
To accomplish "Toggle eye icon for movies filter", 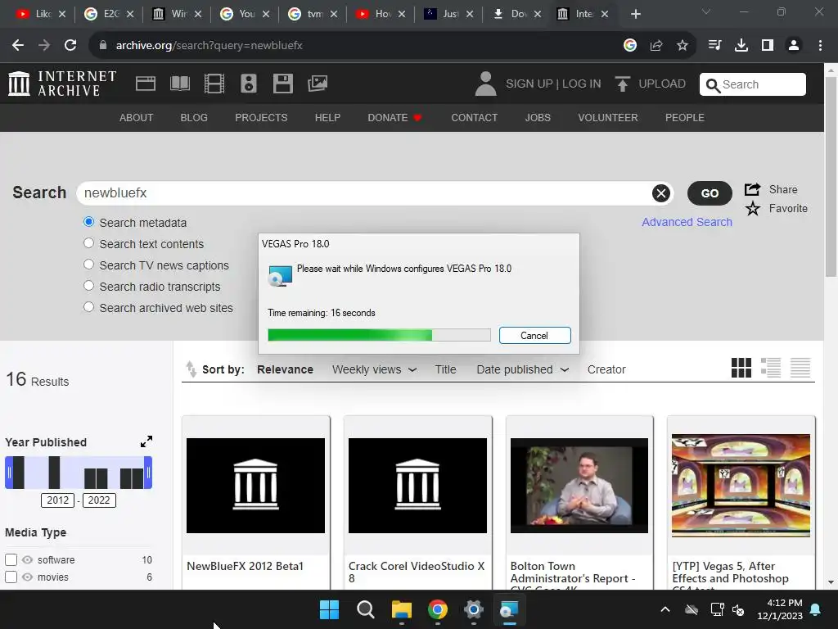I will (x=27, y=577).
